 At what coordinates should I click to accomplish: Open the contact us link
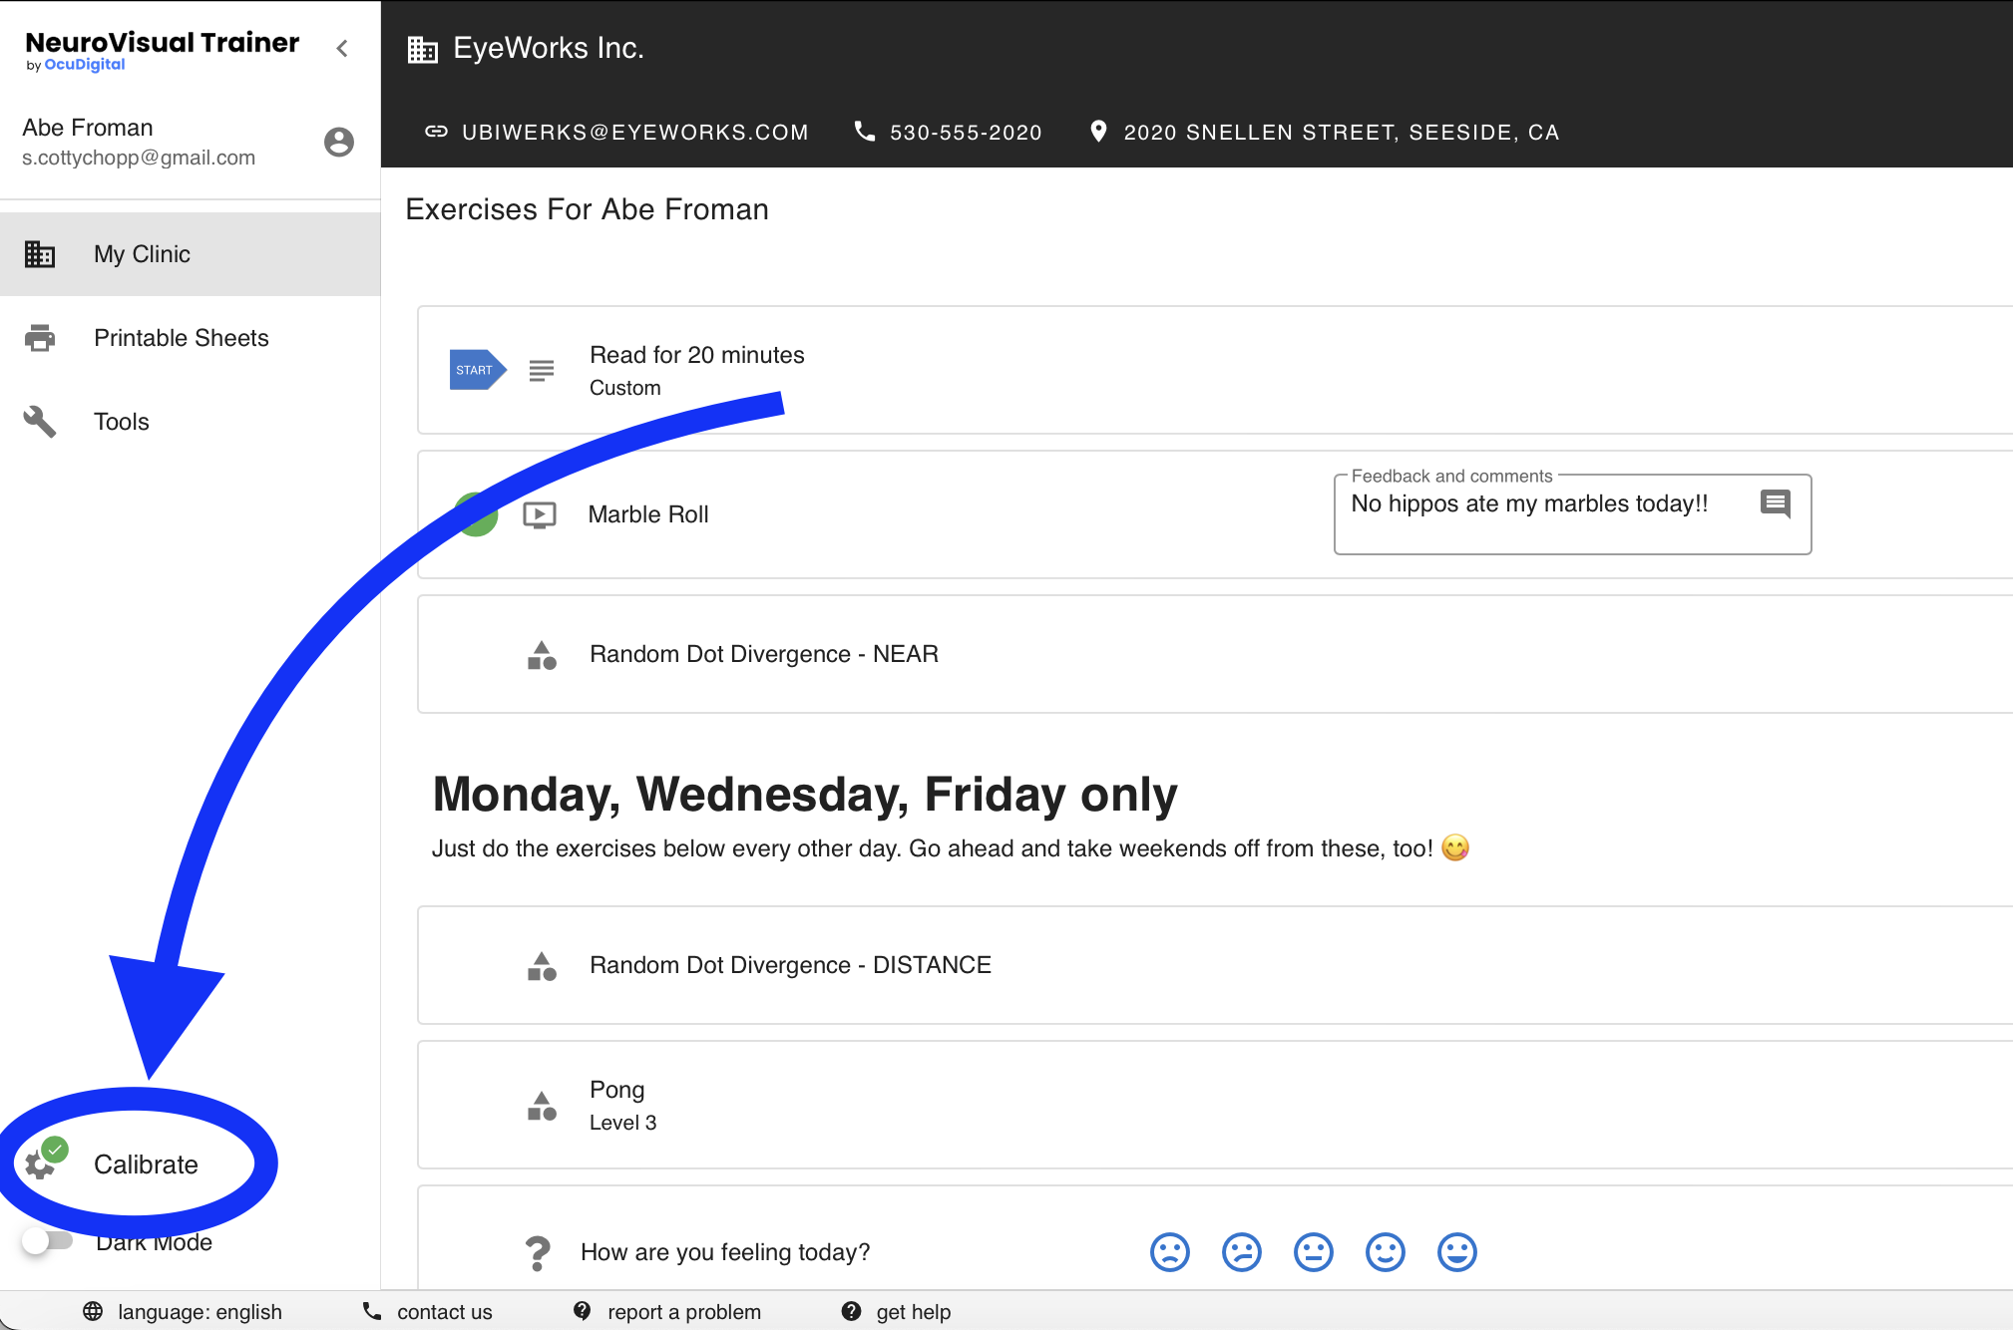coord(445,1312)
